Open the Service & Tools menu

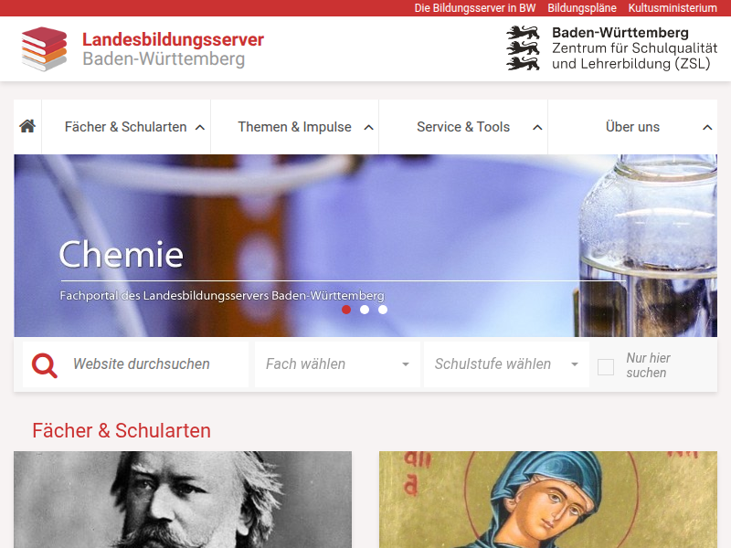(463, 127)
